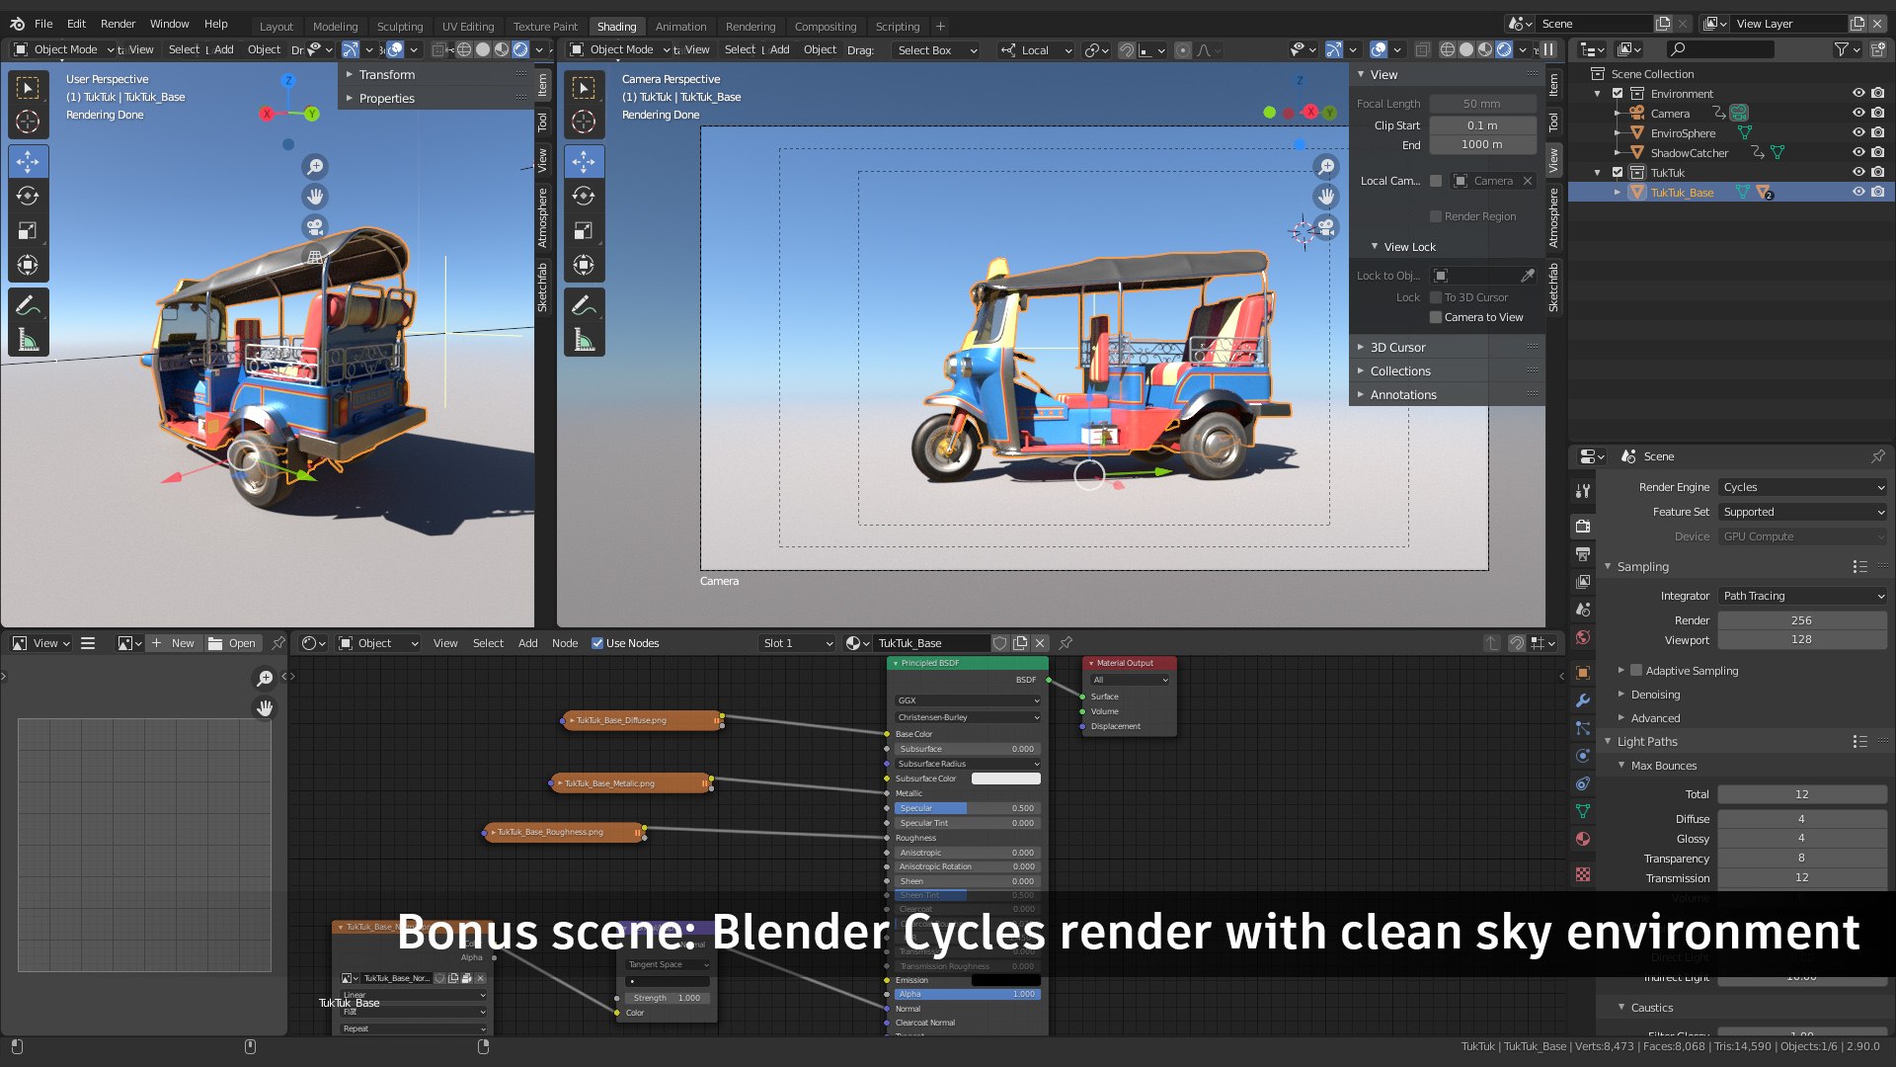Open the Integrator Path Tracing dropdown
This screenshot has width=1896, height=1067.
(x=1802, y=596)
